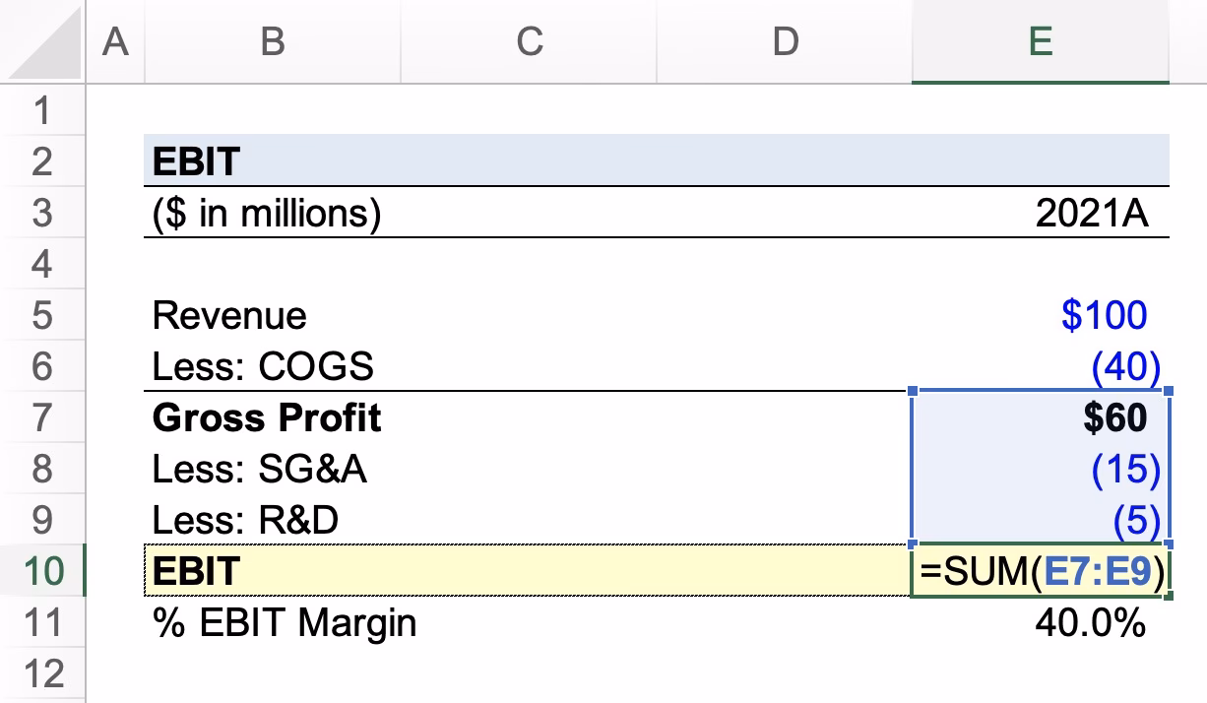Select column C header
1207x703 pixels.
(x=529, y=41)
